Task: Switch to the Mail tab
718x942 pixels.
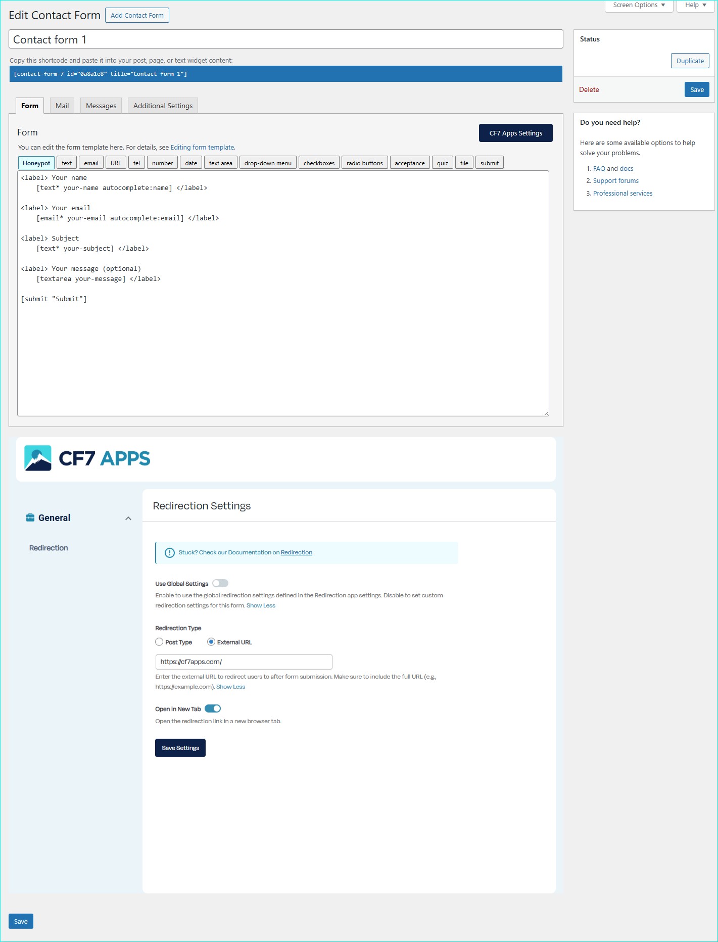Action: coord(62,106)
